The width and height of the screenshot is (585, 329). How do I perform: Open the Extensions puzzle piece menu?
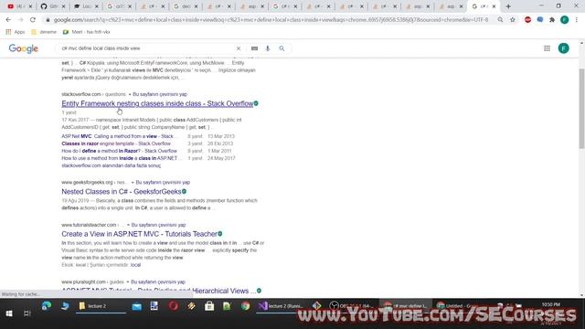point(552,20)
